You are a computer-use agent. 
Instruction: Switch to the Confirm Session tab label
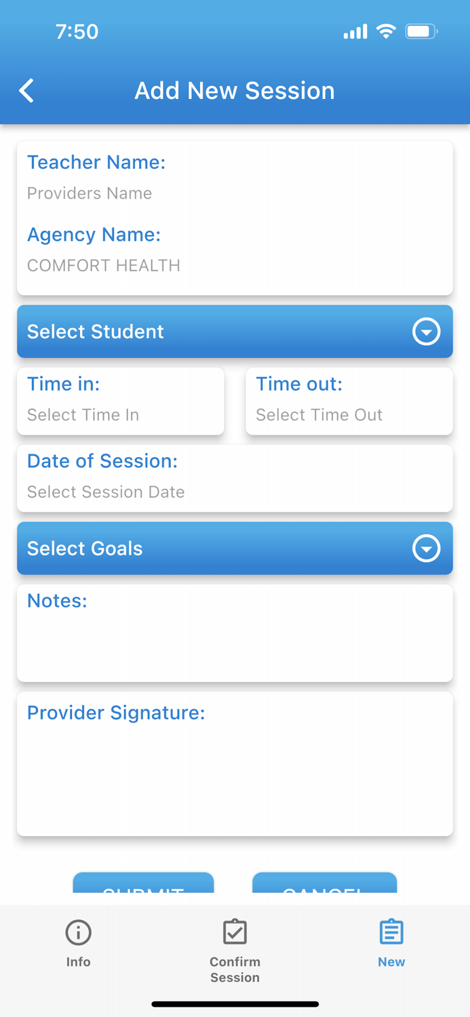(x=235, y=970)
